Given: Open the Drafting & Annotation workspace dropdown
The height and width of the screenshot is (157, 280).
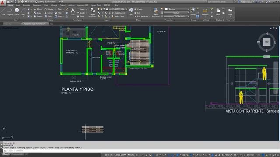Looking at the screenshot, I should pos(48,2).
